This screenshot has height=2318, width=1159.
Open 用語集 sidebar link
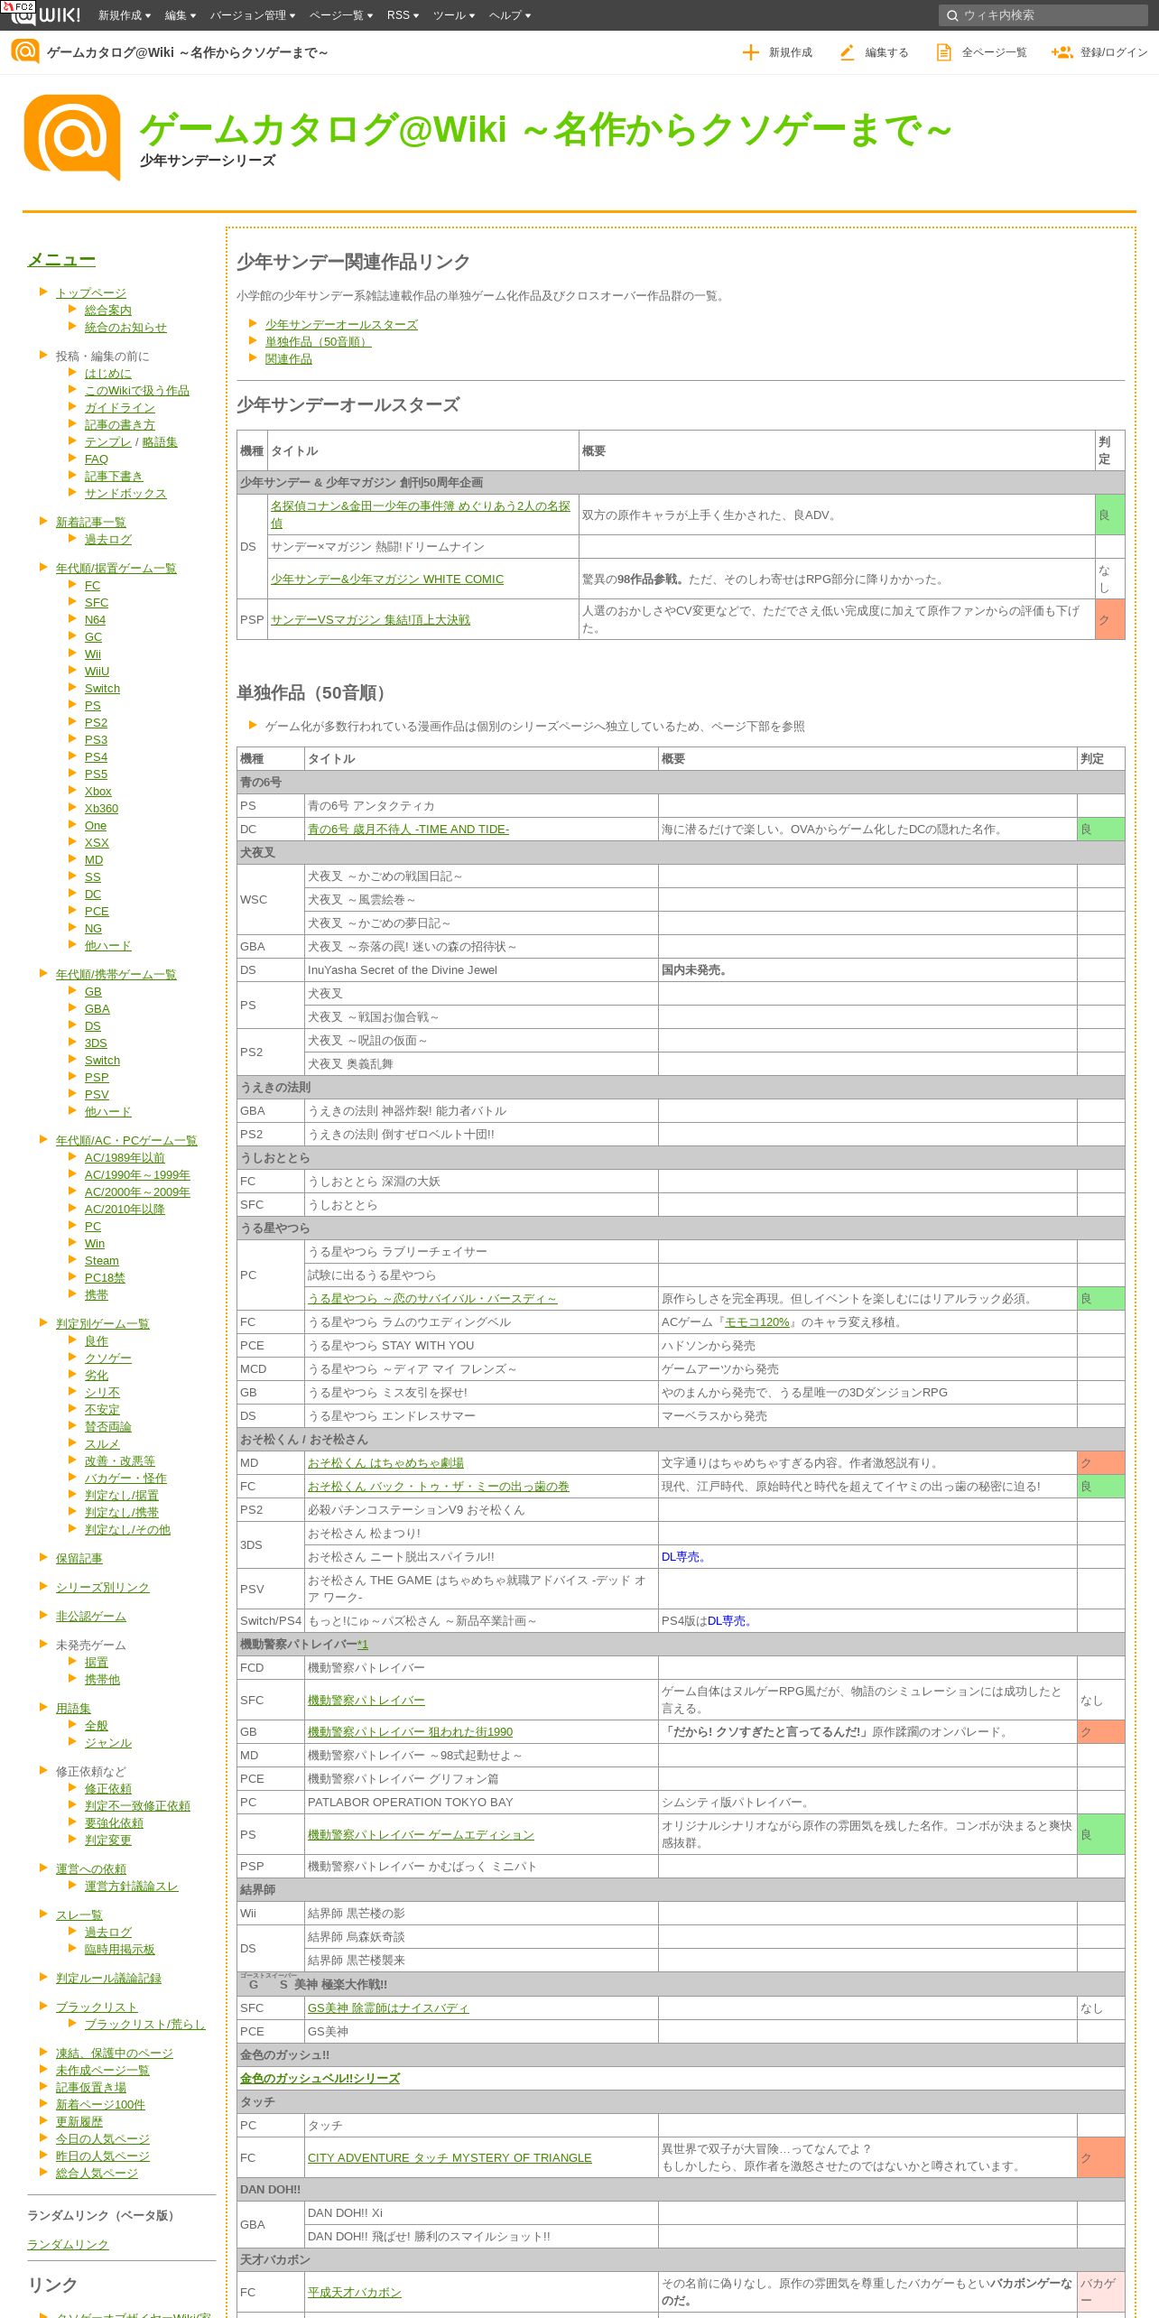click(73, 1709)
